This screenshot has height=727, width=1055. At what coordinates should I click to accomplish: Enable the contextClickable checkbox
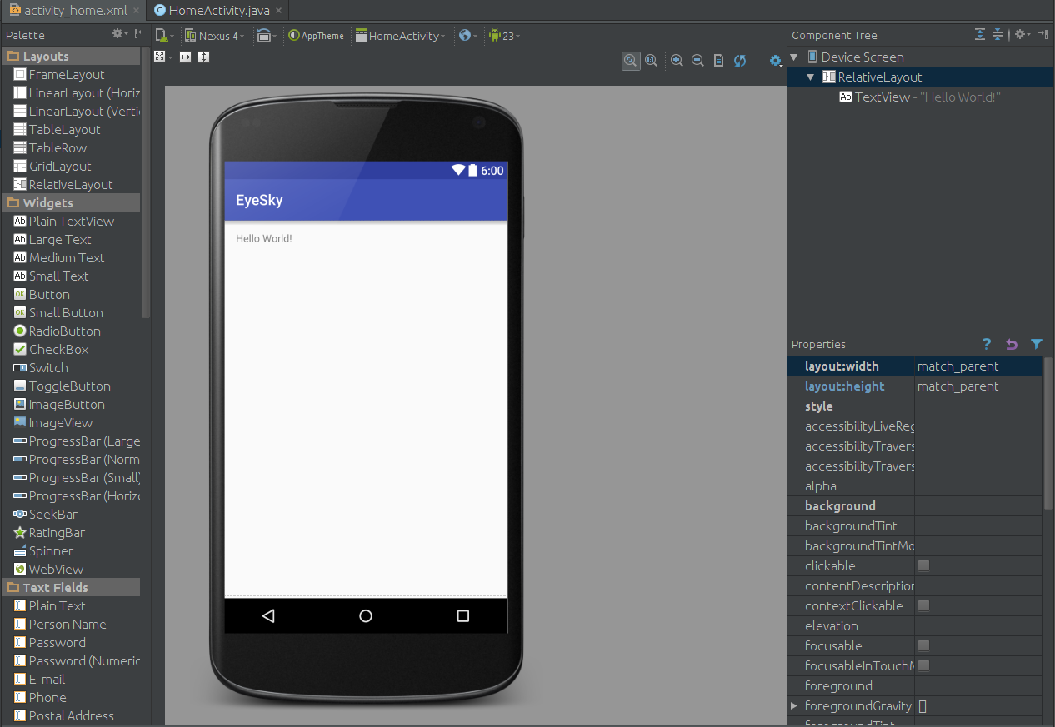click(x=924, y=605)
